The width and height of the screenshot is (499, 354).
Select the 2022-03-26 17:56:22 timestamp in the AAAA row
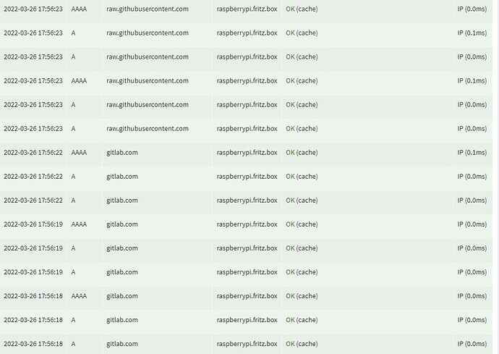coord(33,152)
